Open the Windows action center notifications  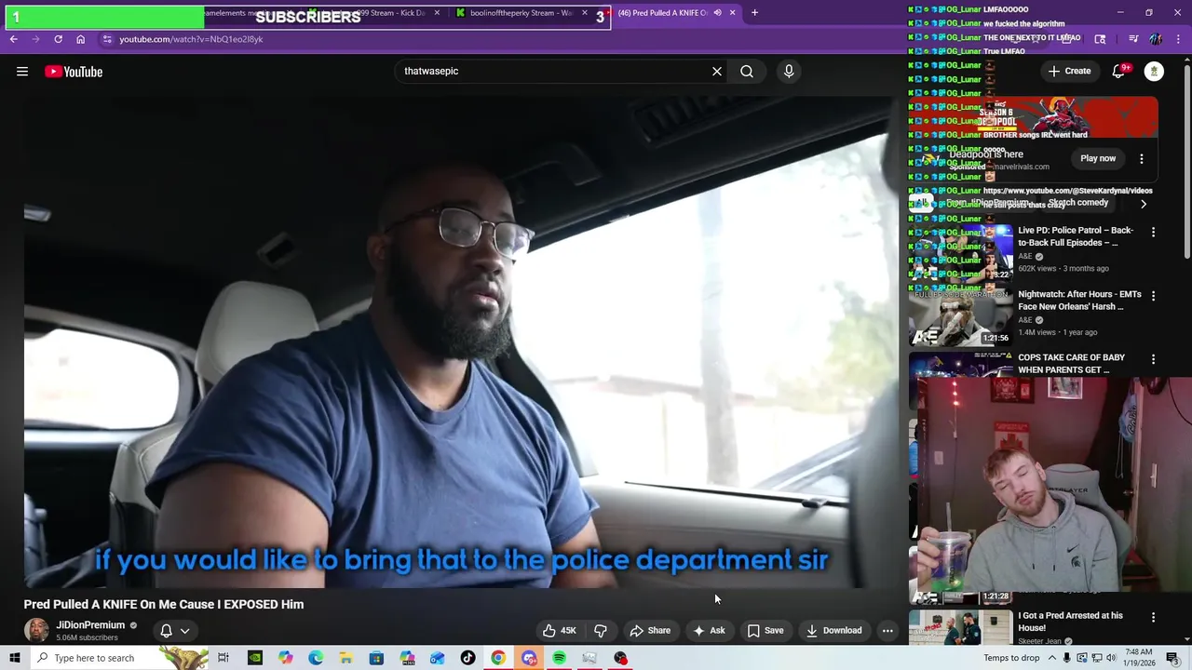(1172, 658)
